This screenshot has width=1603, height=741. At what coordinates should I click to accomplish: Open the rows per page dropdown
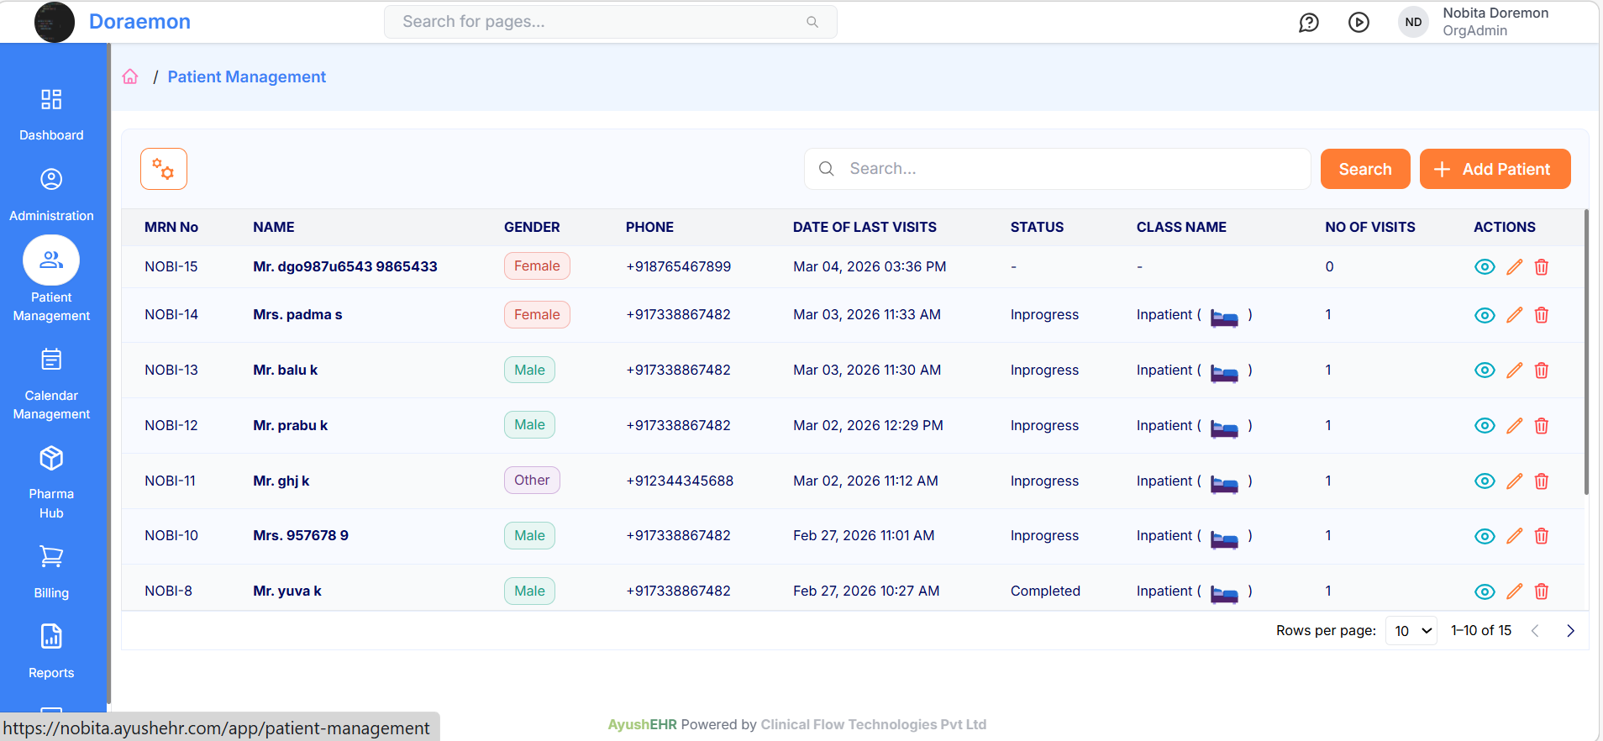click(x=1411, y=631)
